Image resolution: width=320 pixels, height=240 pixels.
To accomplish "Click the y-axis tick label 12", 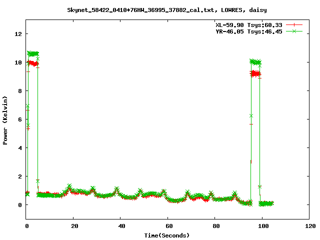I will [18, 34].
